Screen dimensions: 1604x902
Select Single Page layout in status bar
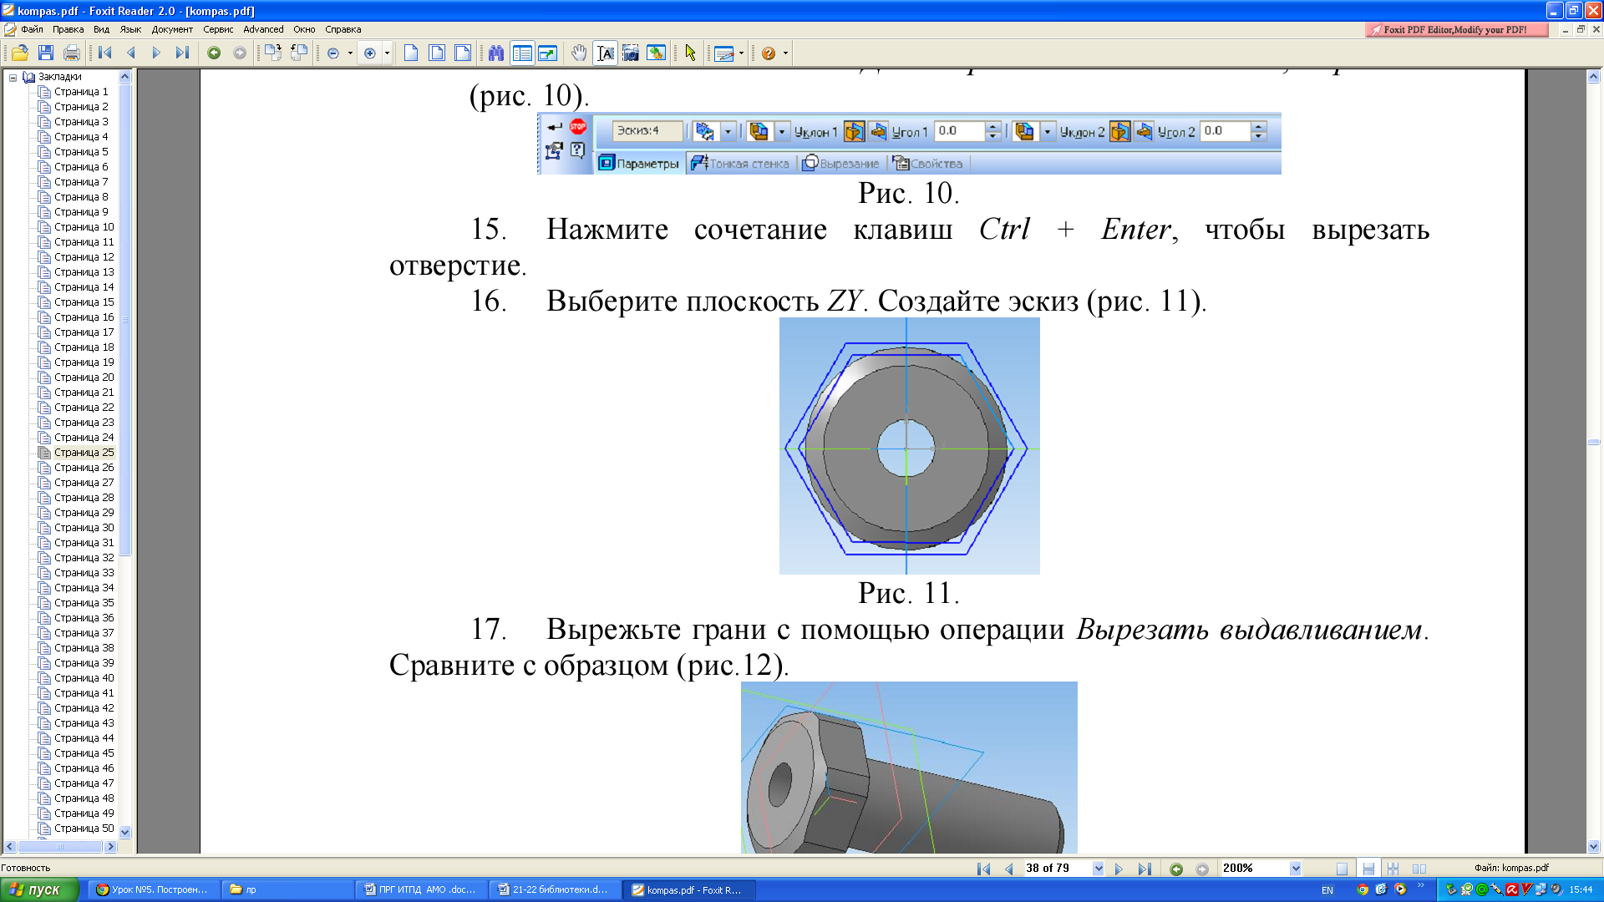pyautogui.click(x=1342, y=869)
